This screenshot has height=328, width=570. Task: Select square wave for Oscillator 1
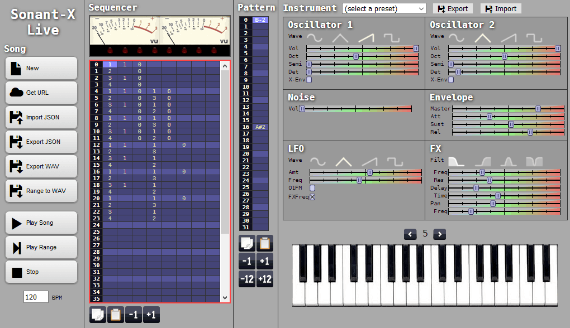[392, 38]
